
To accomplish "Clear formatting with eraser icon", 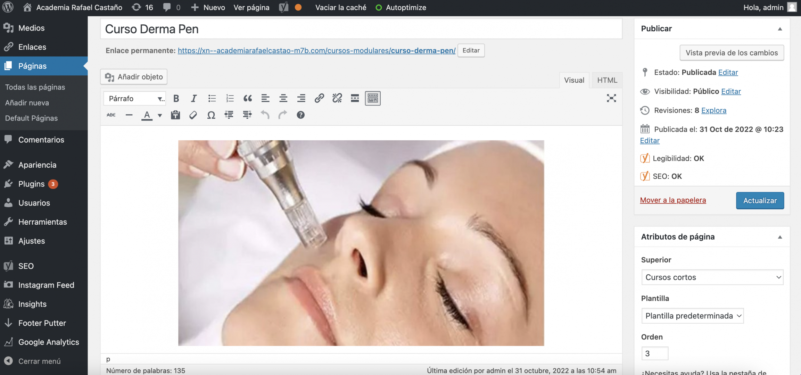I will click(193, 115).
